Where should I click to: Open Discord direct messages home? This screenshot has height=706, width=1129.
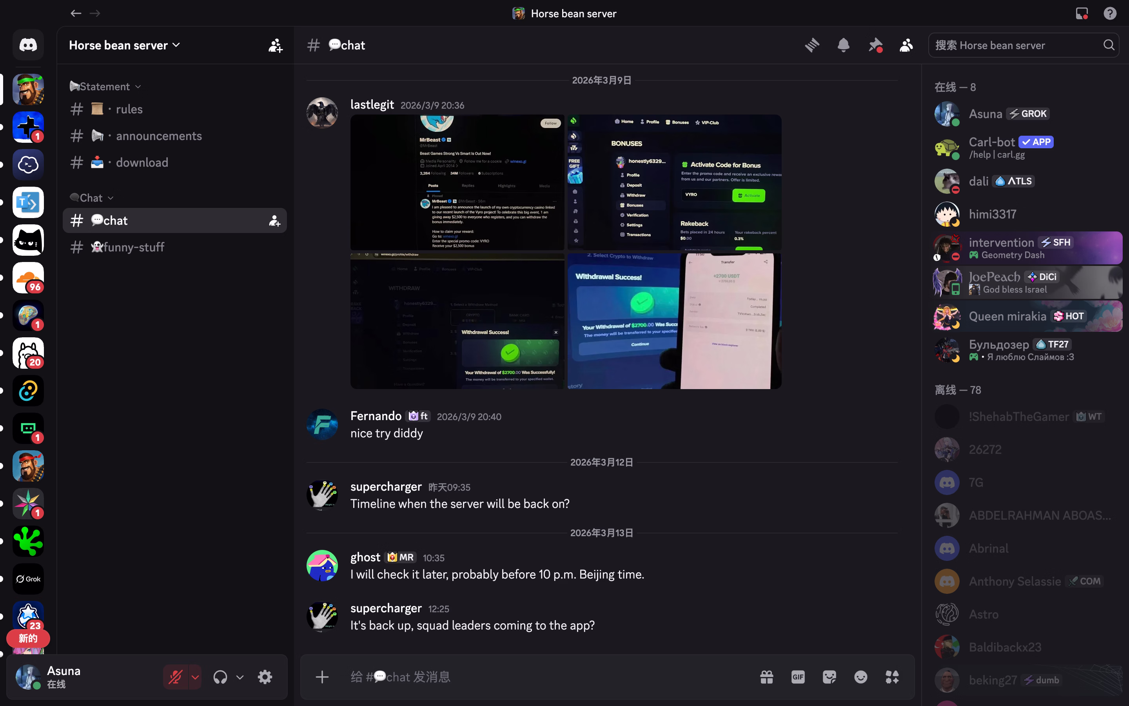(28, 45)
